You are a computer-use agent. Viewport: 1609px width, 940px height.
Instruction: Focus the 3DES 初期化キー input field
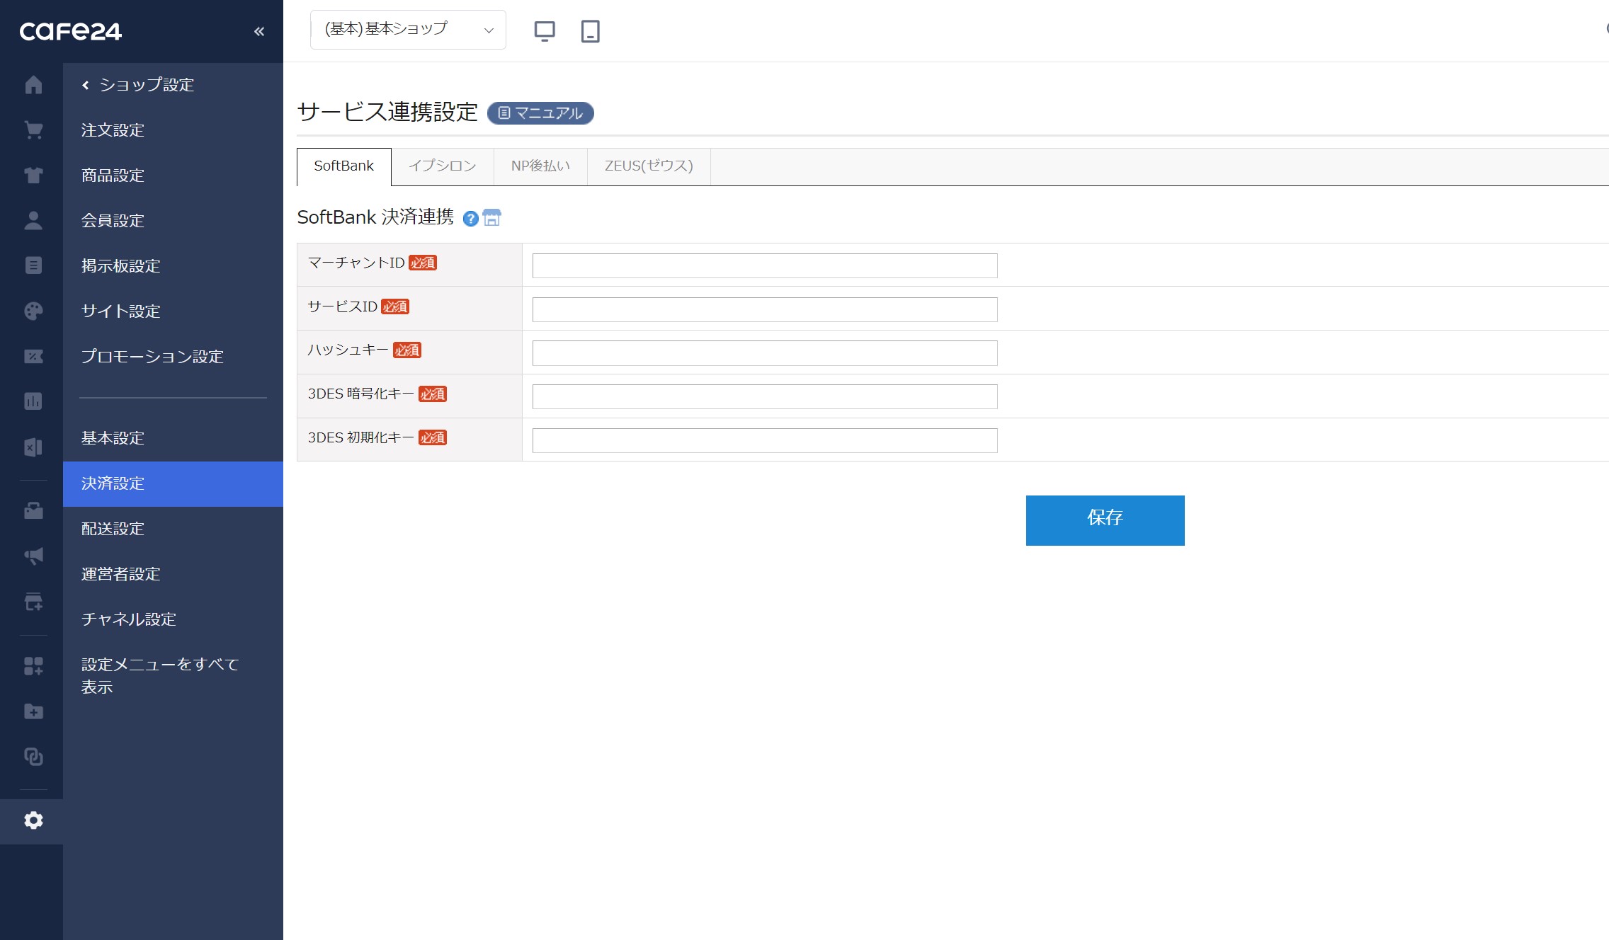765,440
